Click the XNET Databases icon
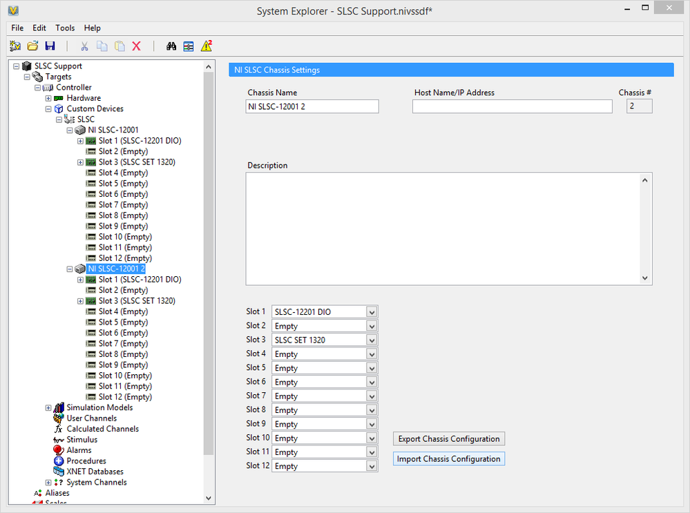 coord(59,472)
